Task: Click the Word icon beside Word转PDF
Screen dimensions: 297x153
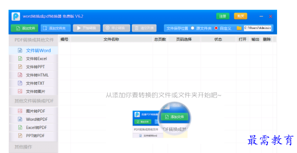Action: tap(20, 119)
